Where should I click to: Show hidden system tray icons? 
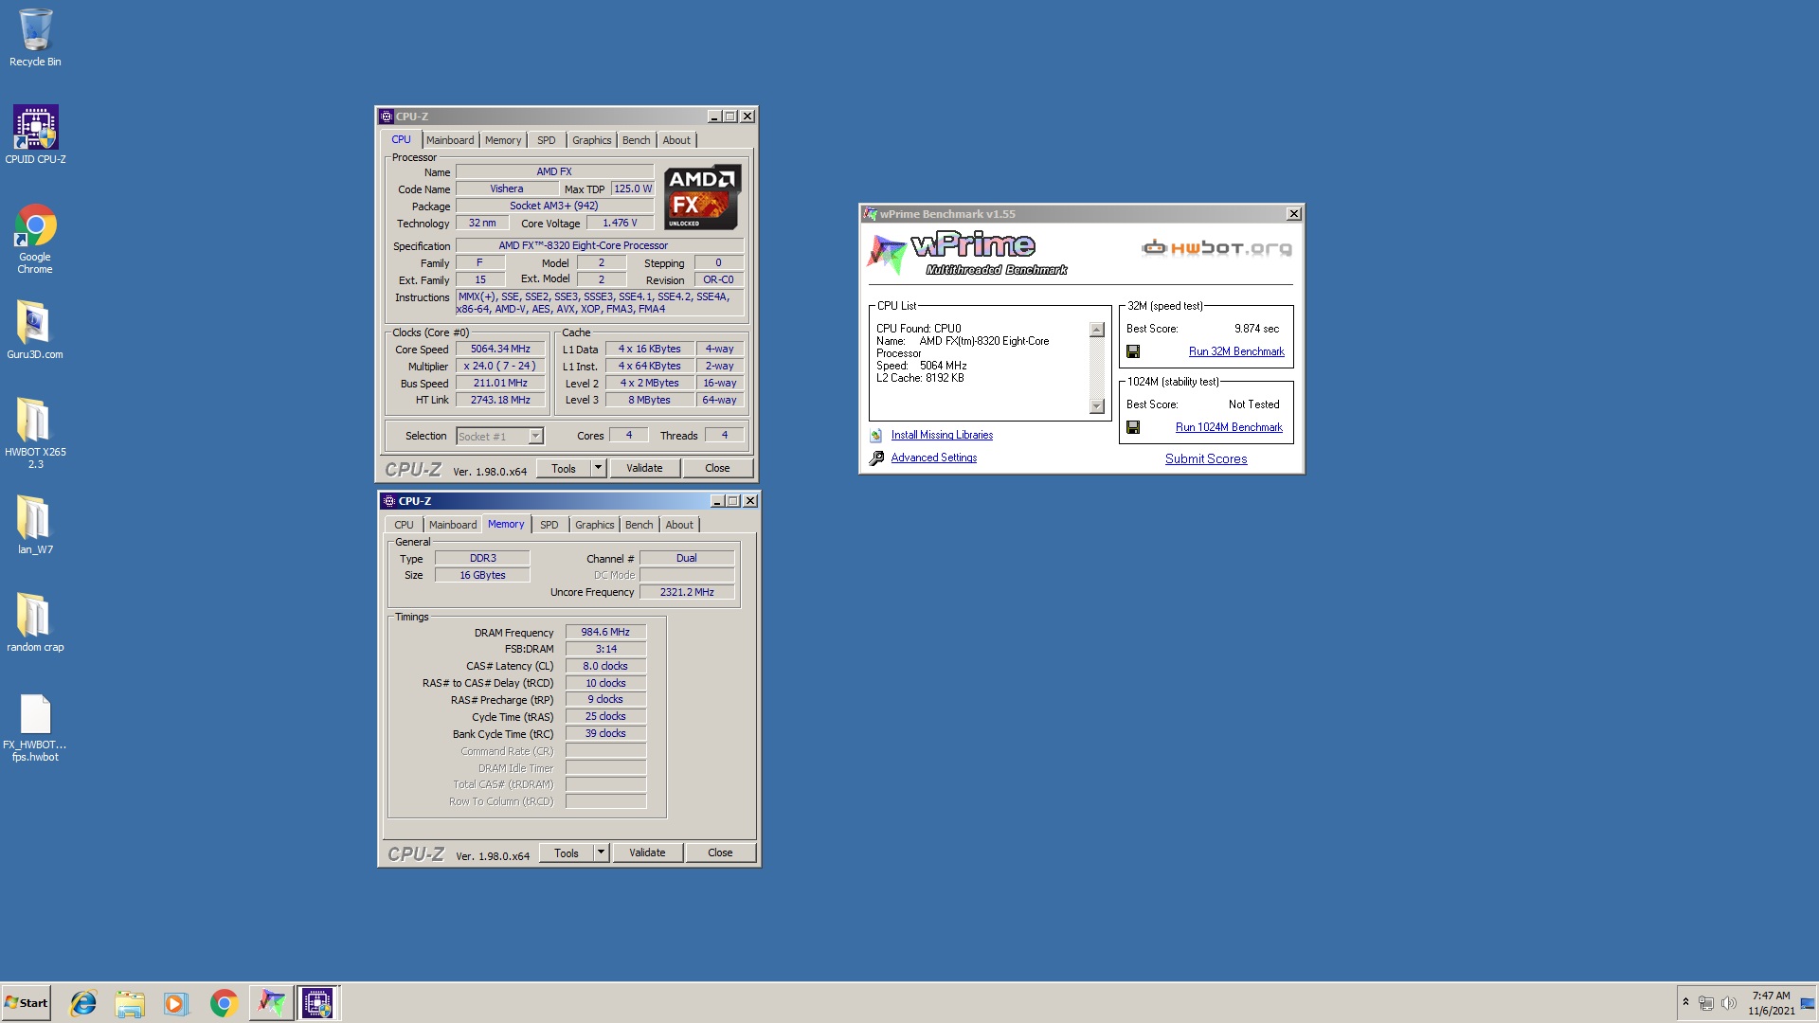pos(1685,1002)
